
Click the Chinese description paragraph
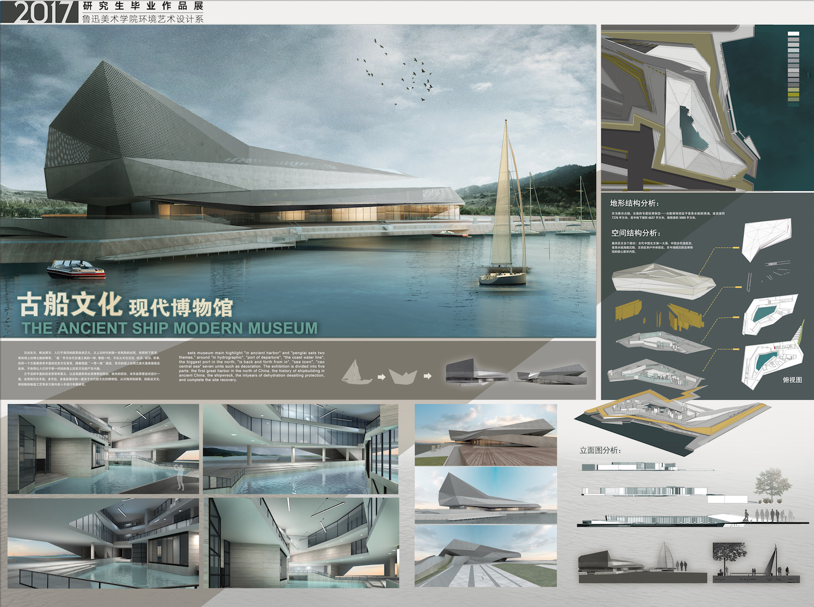pyautogui.click(x=89, y=368)
